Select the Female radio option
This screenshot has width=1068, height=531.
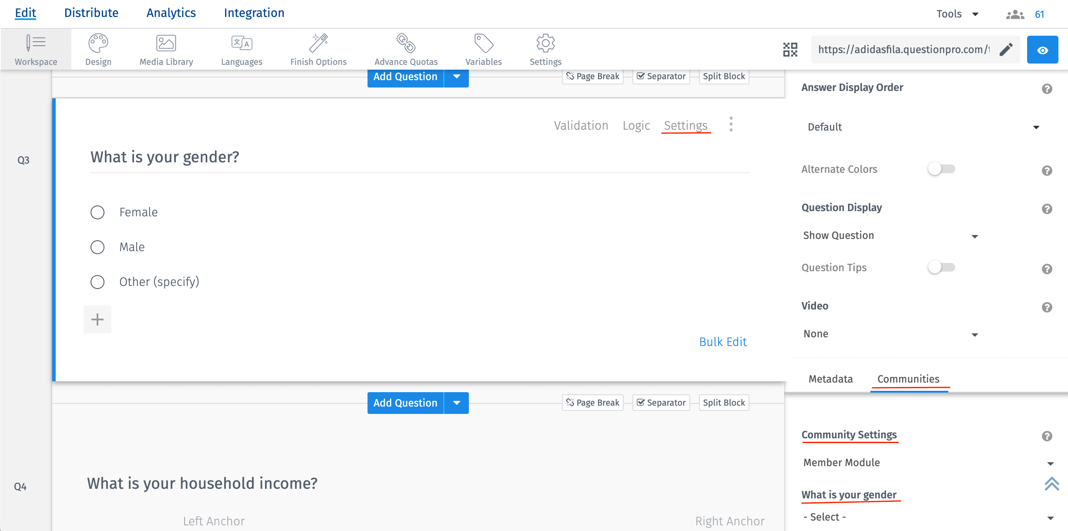point(97,212)
